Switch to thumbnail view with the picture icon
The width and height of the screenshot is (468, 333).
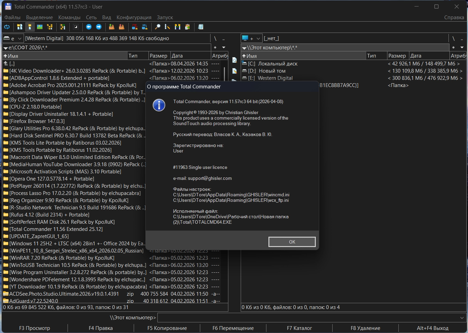tap(40, 27)
